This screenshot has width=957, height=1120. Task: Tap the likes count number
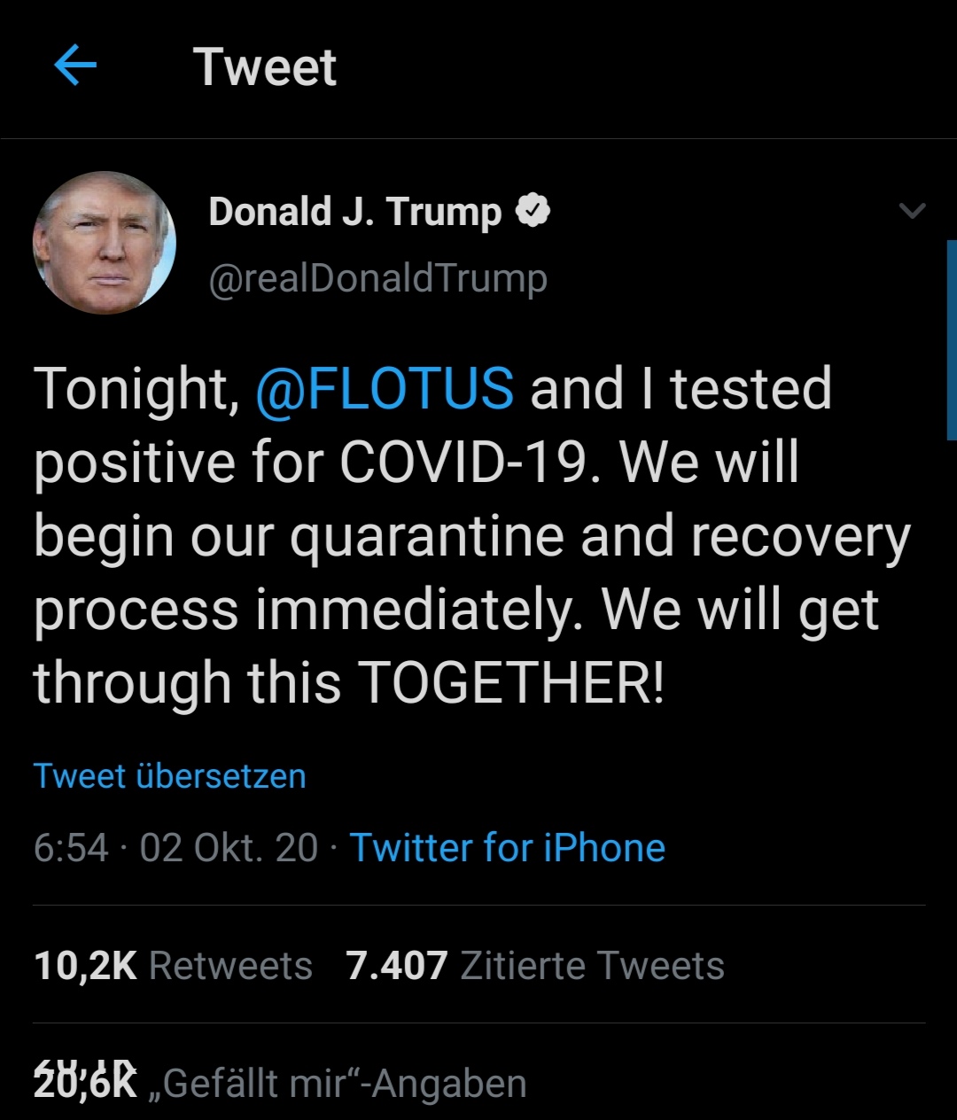tap(86, 1083)
